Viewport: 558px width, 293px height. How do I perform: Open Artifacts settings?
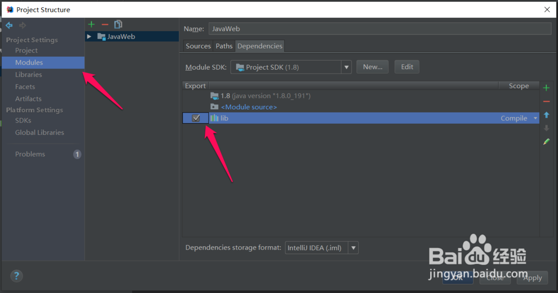point(28,99)
